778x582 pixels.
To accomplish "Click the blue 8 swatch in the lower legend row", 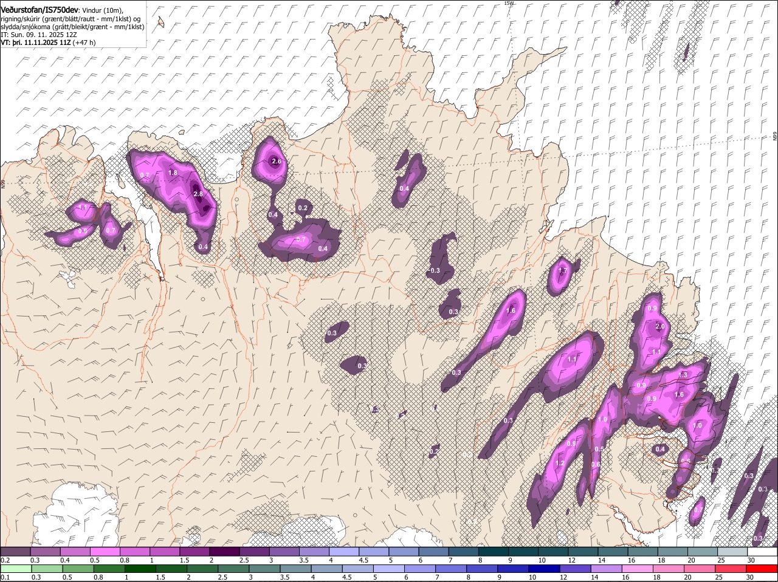I will tap(483, 569).
